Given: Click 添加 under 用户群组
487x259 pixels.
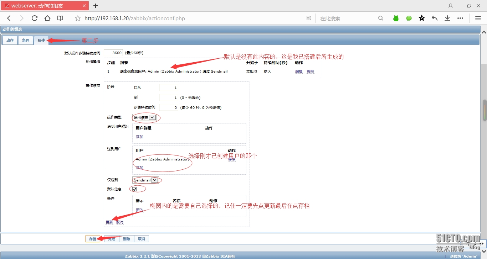Looking at the screenshot, I should [139, 137].
